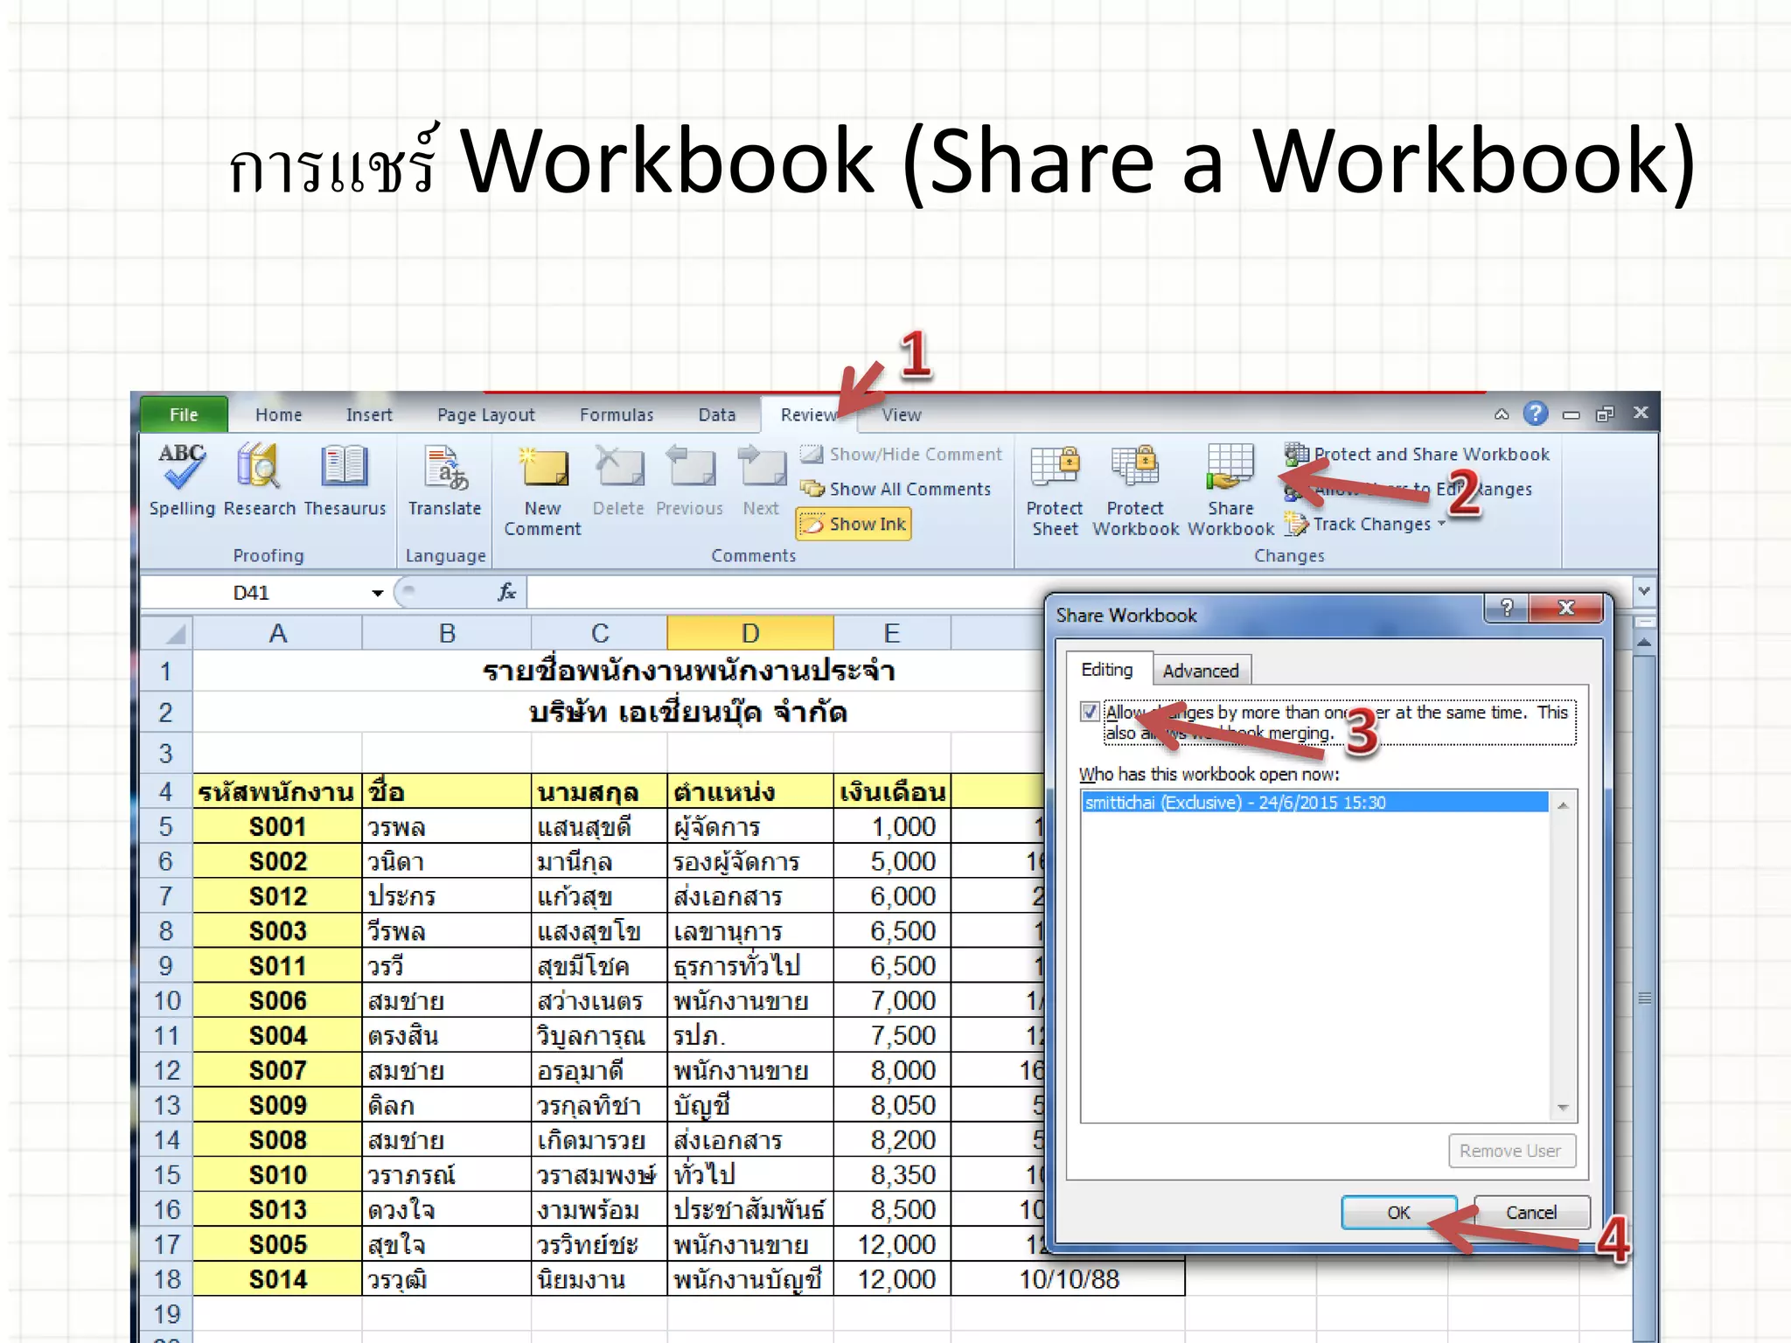Confirm the dialog with OK
This screenshot has width=1791, height=1343.
(1398, 1212)
